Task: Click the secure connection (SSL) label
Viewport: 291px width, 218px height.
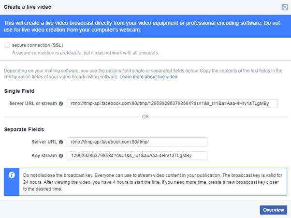Action: click(x=38, y=45)
